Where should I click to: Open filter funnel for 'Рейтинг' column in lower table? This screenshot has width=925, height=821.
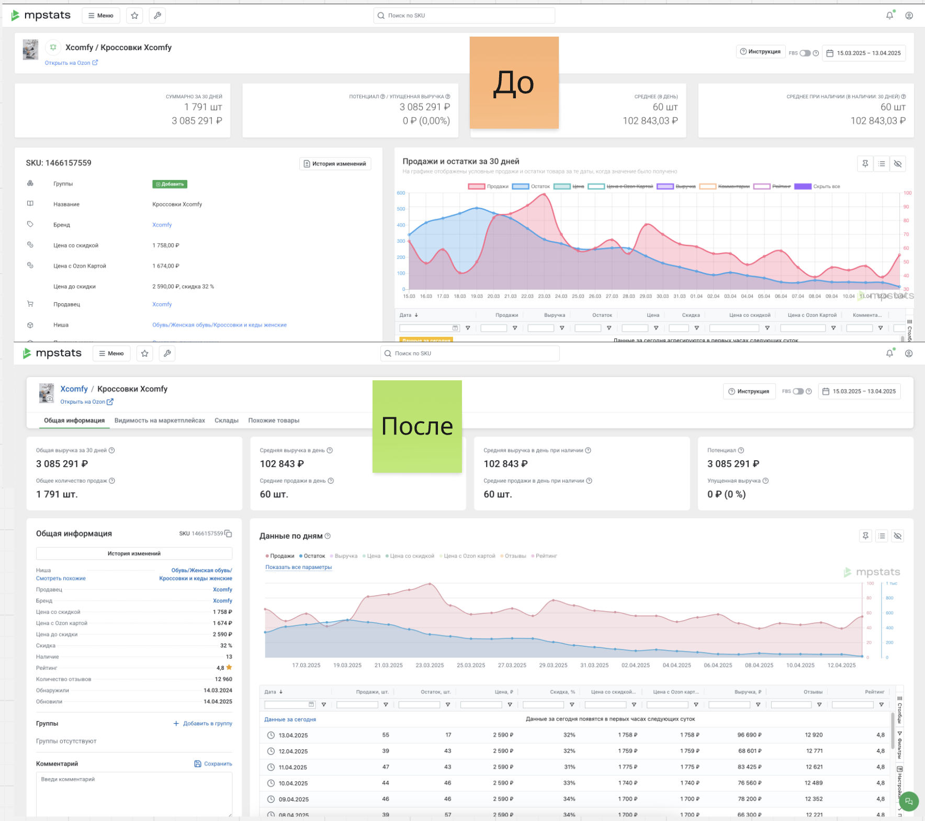click(x=882, y=705)
